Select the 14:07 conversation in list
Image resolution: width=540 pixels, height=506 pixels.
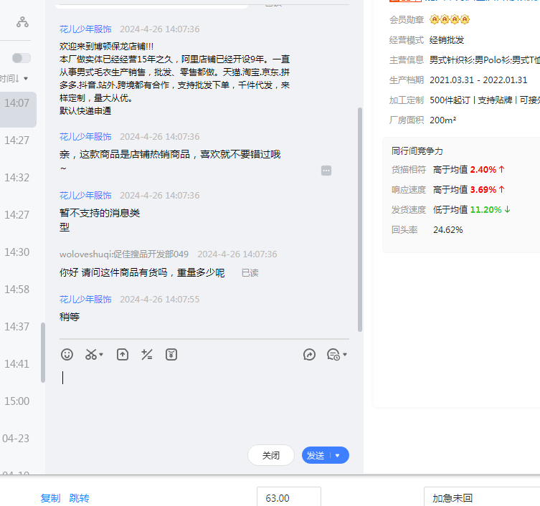point(17,103)
